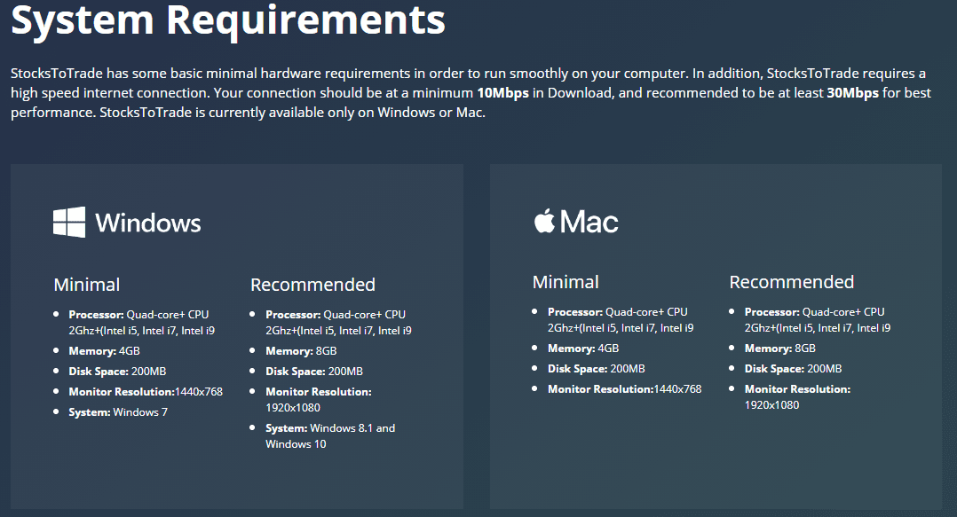Click "System: Windows 7" requirement
957x517 pixels.
coord(118,412)
